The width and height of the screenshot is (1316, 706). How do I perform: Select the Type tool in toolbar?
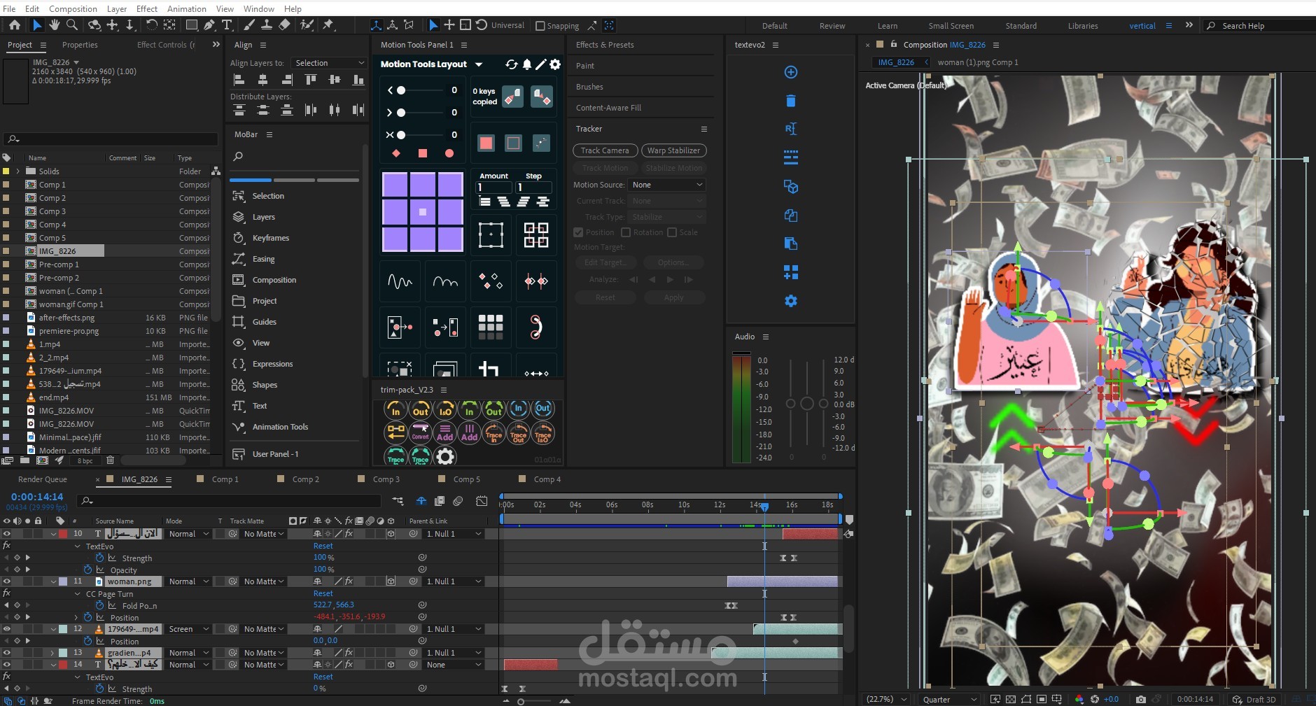pos(227,25)
